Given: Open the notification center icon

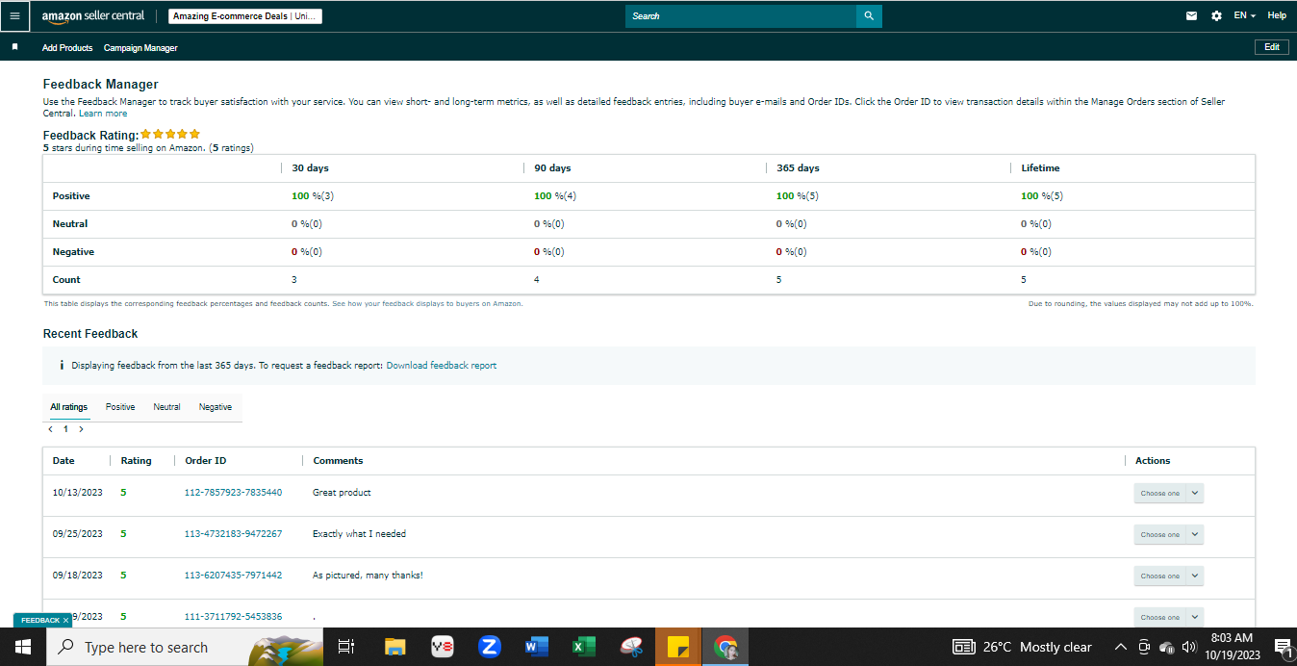Looking at the screenshot, I should tap(1282, 647).
